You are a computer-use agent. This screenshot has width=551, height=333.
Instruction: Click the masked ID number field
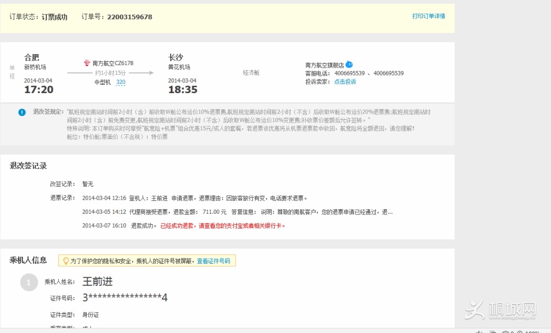125,298
